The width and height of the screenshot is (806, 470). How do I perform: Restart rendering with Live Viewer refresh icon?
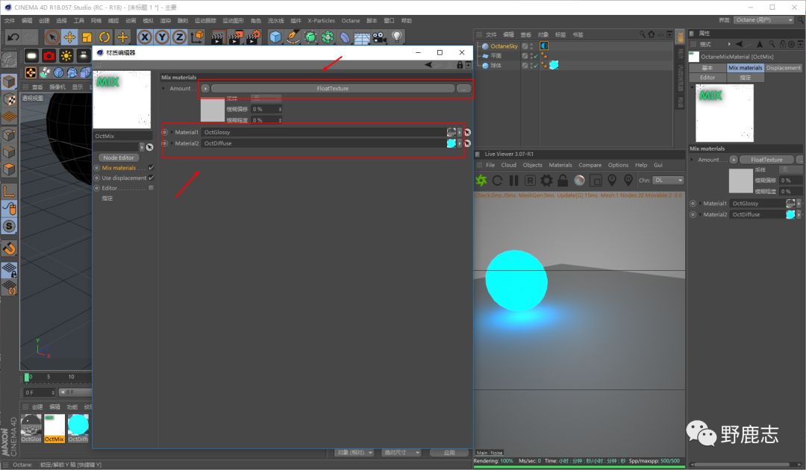point(497,180)
